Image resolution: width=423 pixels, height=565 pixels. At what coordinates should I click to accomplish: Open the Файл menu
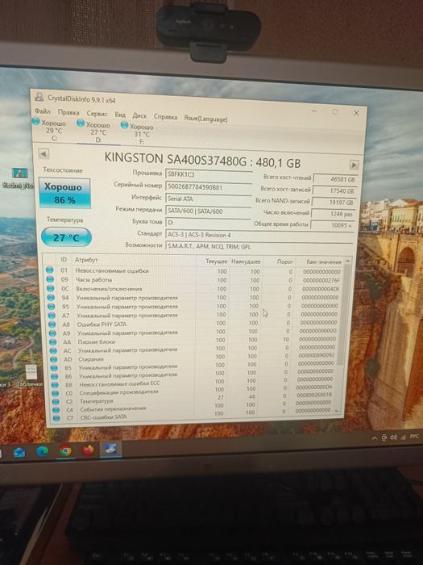[43, 111]
